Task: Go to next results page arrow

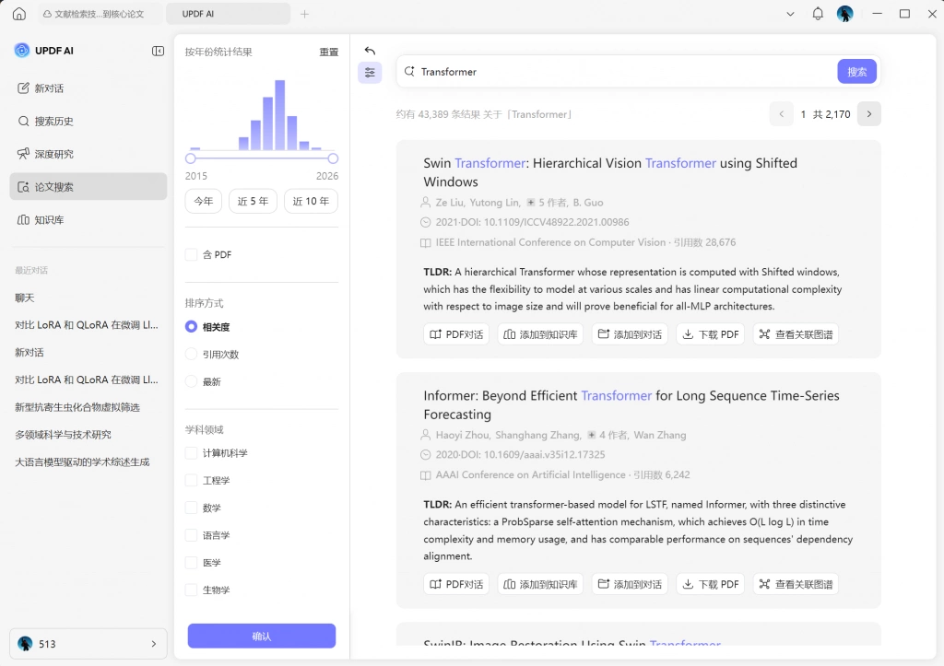Action: pos(868,114)
